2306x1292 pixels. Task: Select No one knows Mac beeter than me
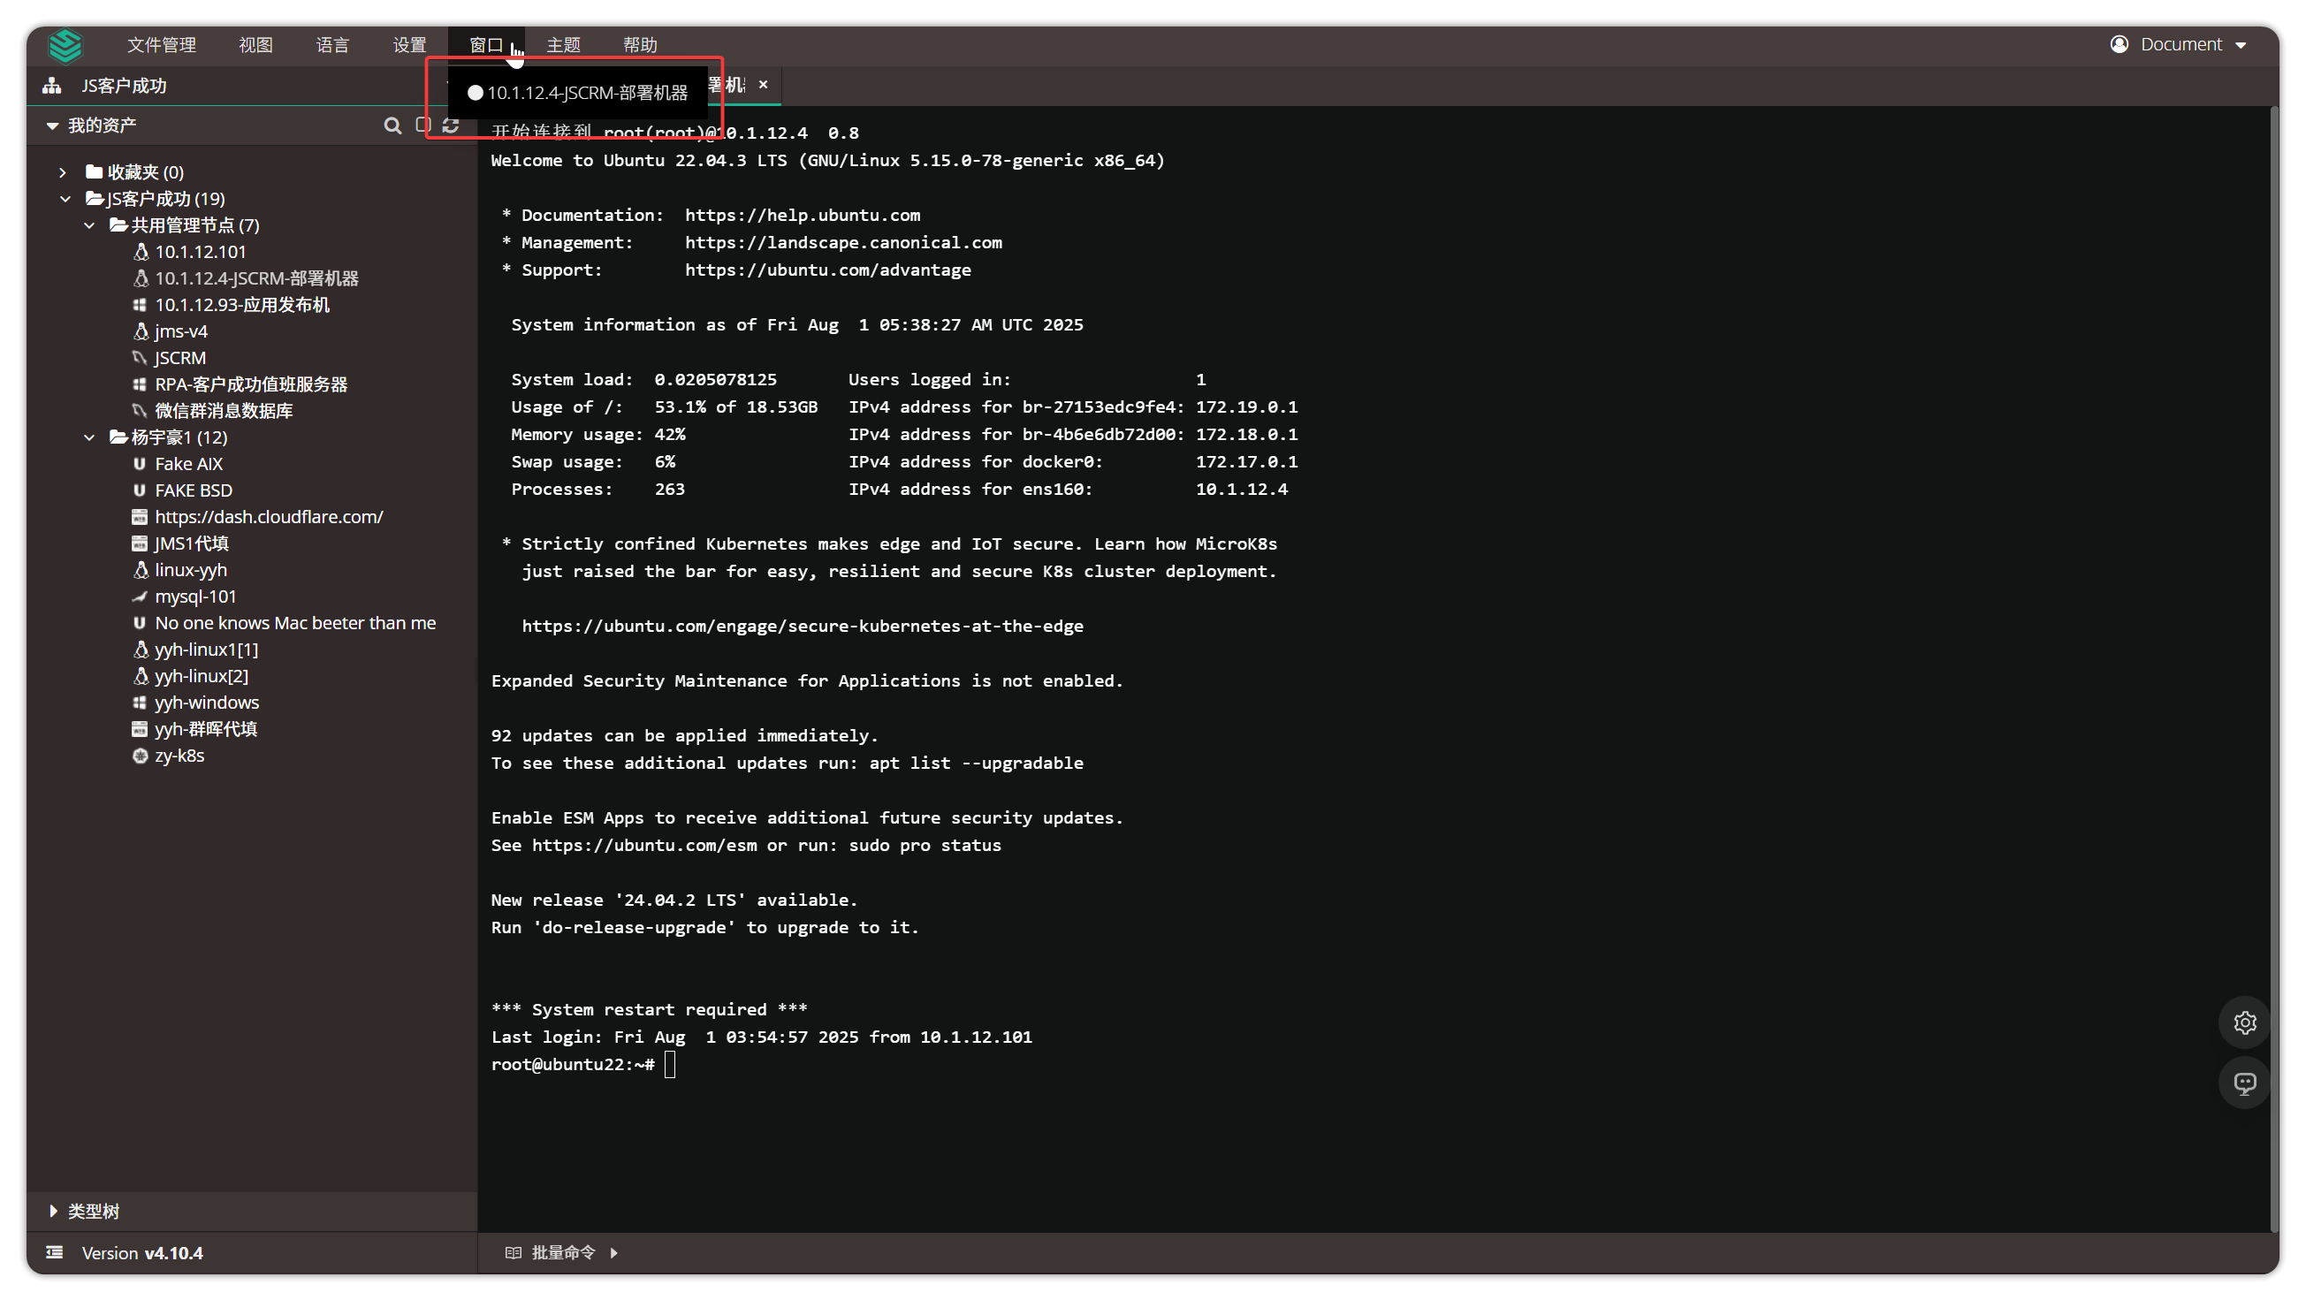(x=294, y=624)
